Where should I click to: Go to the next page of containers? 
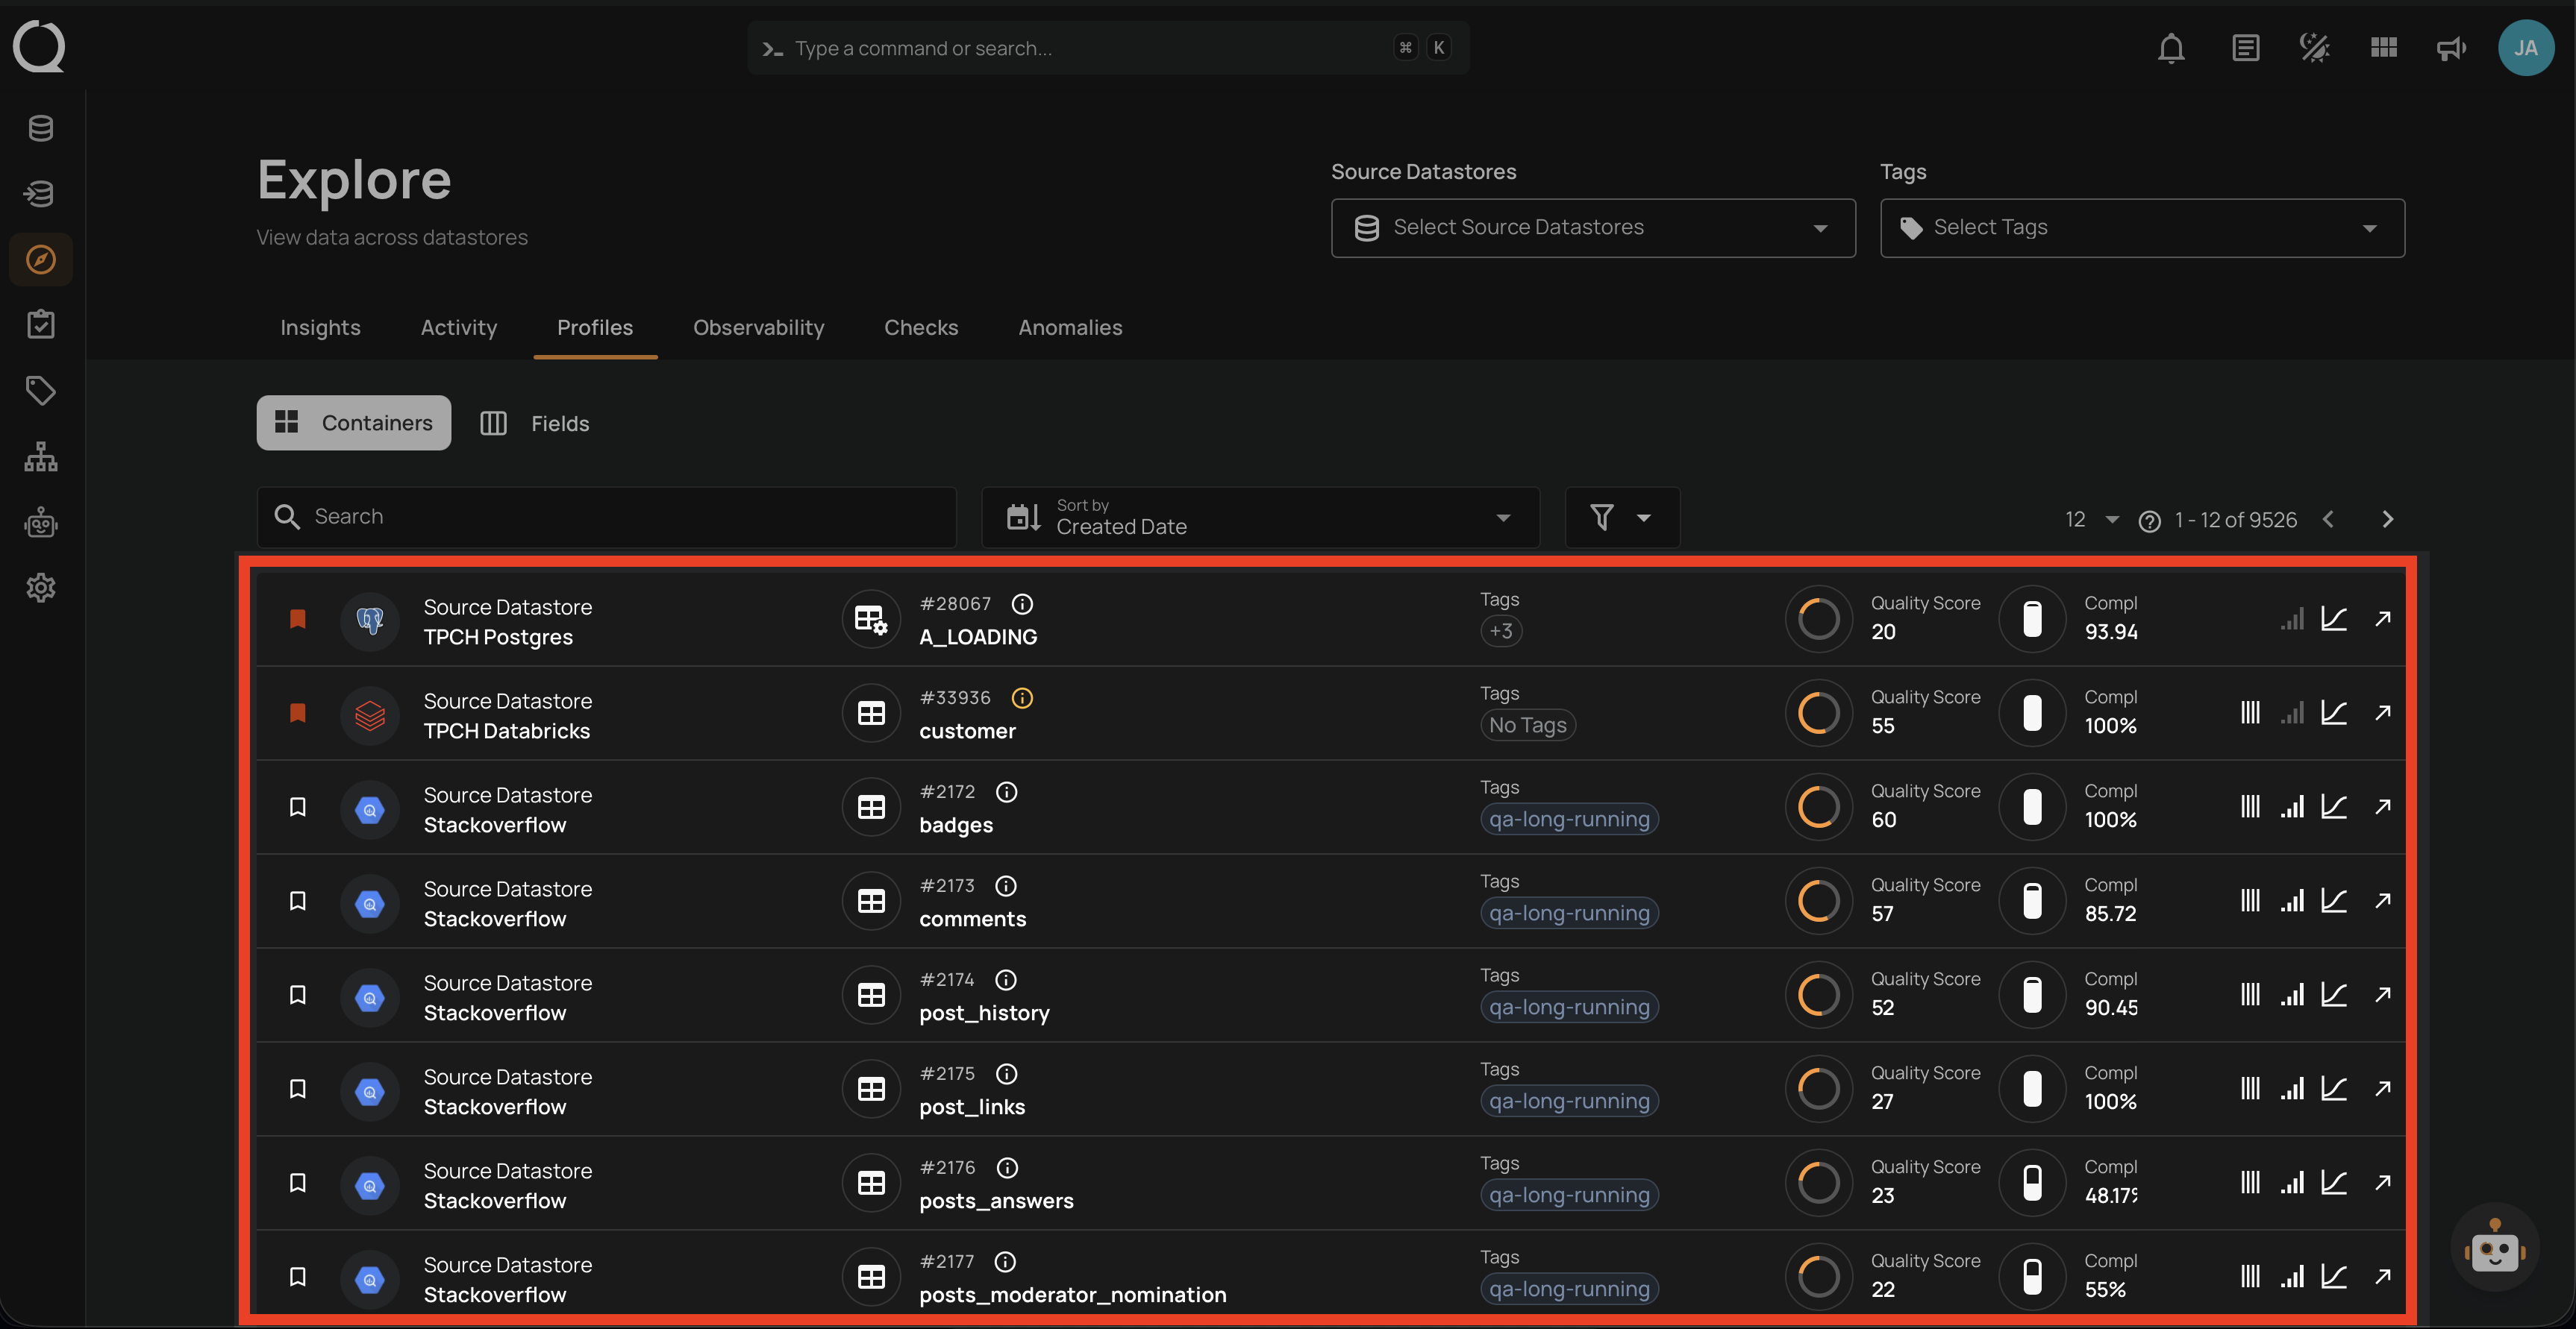2388,518
